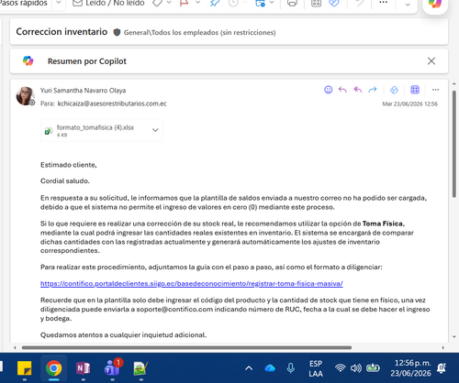
Task: Expand the tag categories dropdown
Action: tap(169, 3)
